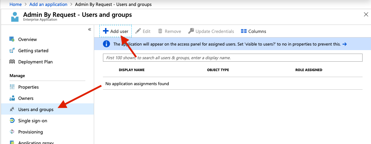Click the Single sign-on arrow icon
The width and height of the screenshot is (371, 144).
pyautogui.click(x=12, y=121)
